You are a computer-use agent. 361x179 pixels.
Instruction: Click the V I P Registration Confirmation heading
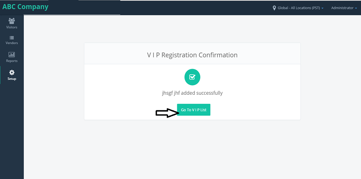coord(192,55)
